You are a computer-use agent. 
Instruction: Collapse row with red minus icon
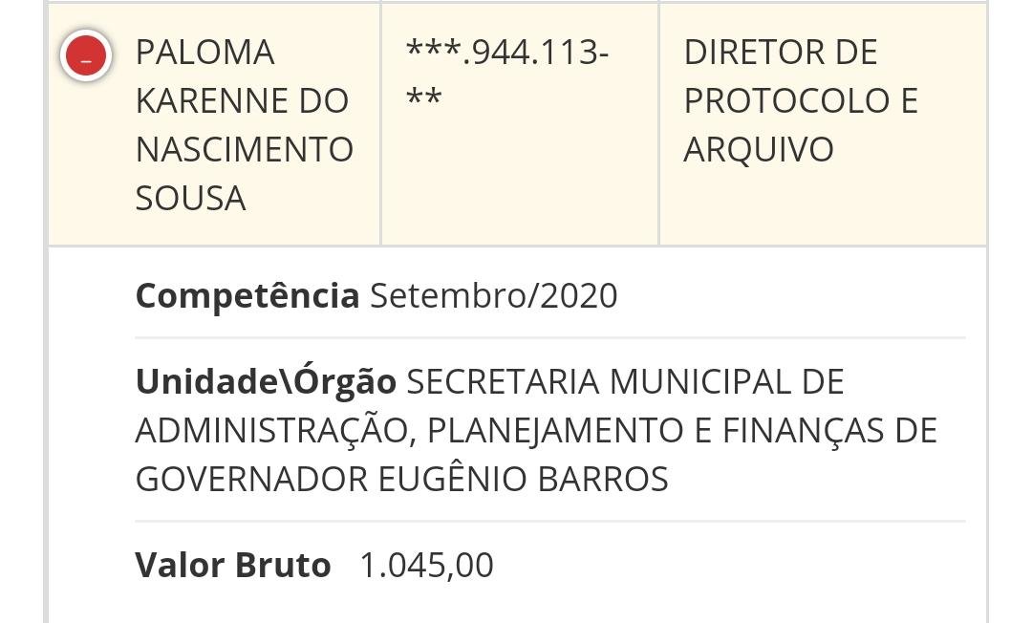pos(86,56)
